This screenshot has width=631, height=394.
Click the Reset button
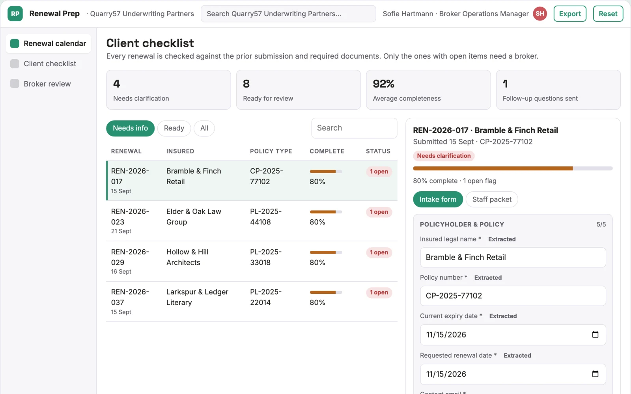point(608,14)
